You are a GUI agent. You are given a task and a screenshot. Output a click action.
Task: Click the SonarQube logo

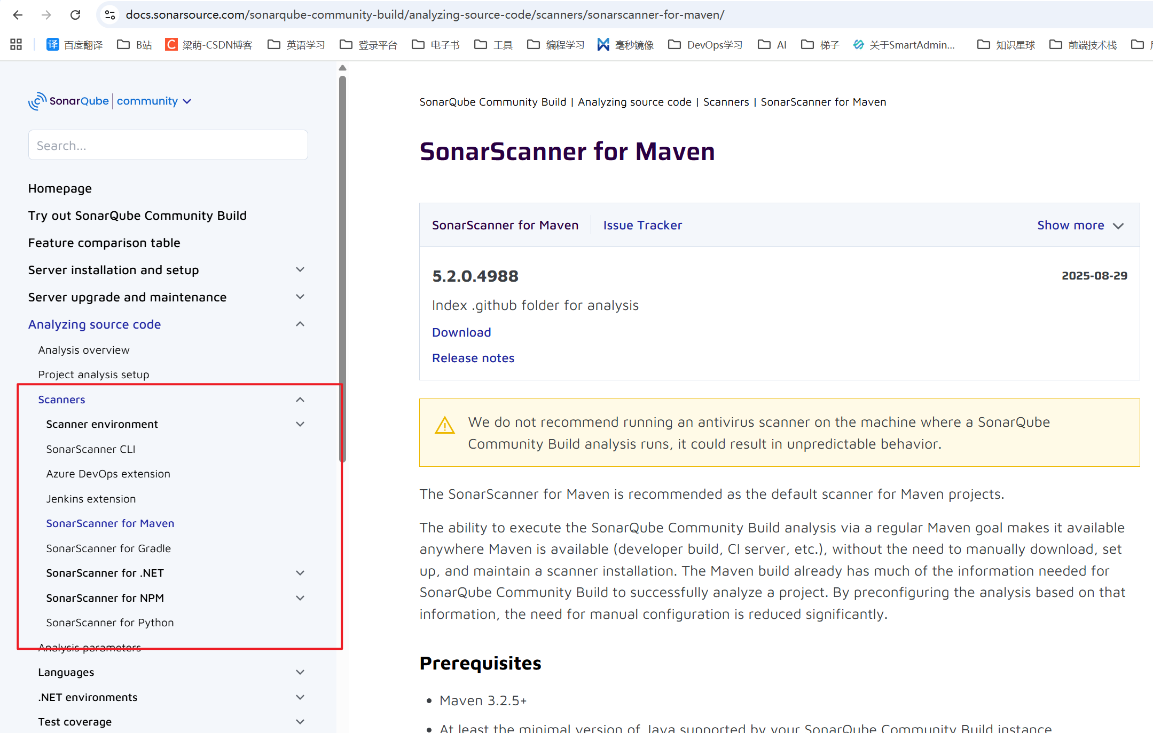tap(68, 101)
